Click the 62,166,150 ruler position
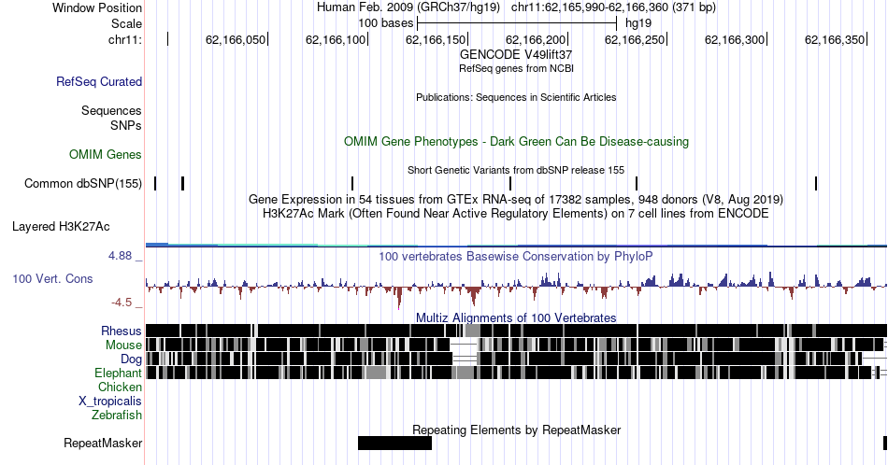888x465 pixels. 436,39
